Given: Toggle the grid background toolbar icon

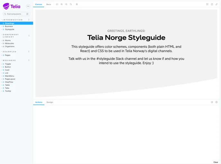Looking at the screenshot, I should (x=77, y=4).
